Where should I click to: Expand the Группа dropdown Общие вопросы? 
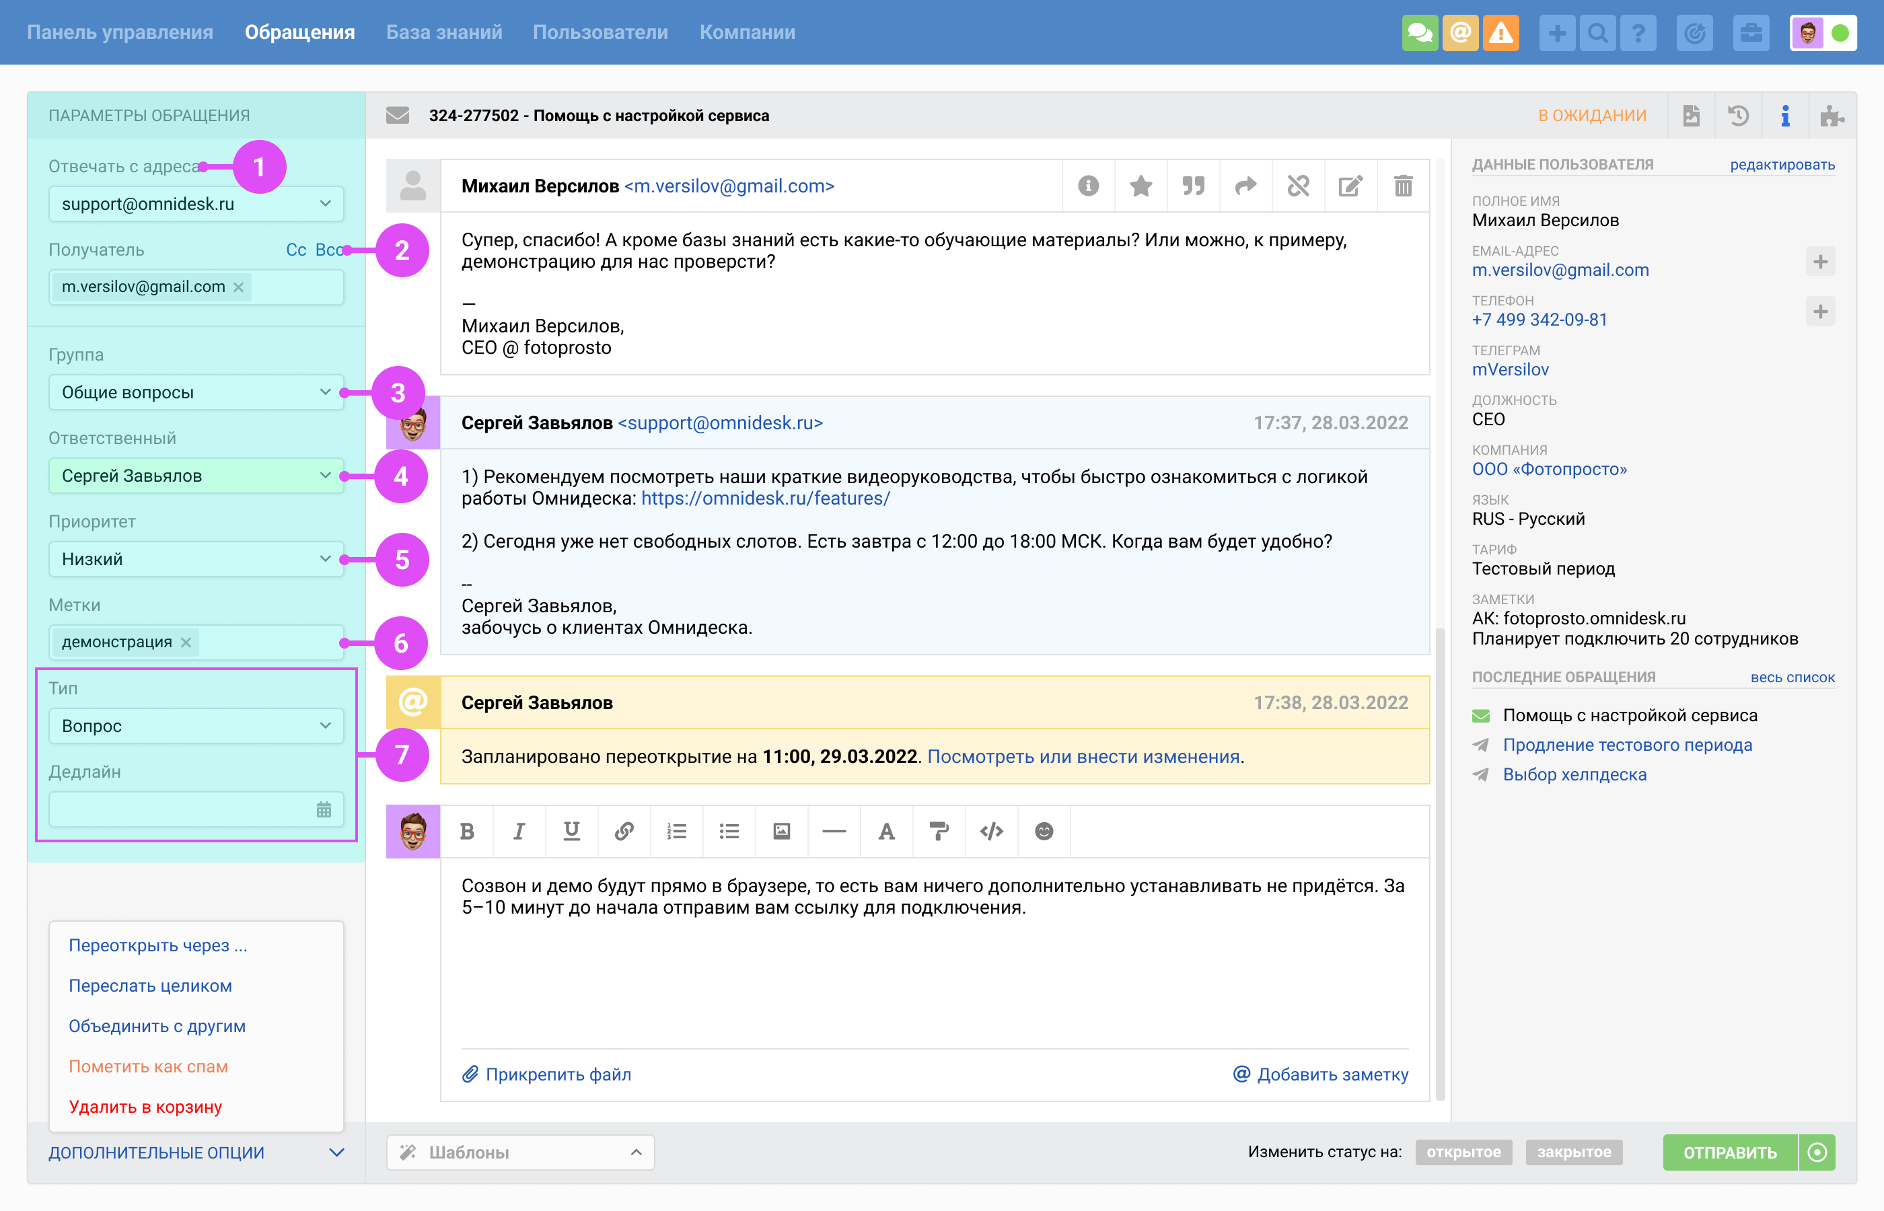[x=196, y=392]
